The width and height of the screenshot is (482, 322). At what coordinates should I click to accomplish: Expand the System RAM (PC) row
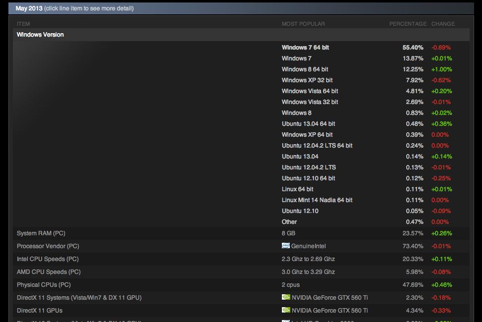[x=241, y=233]
